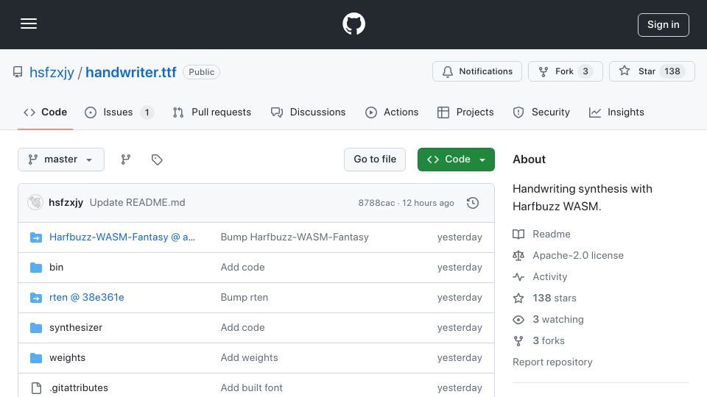Image resolution: width=707 pixels, height=397 pixels.
Task: Open the Security tab
Action: coord(541,112)
